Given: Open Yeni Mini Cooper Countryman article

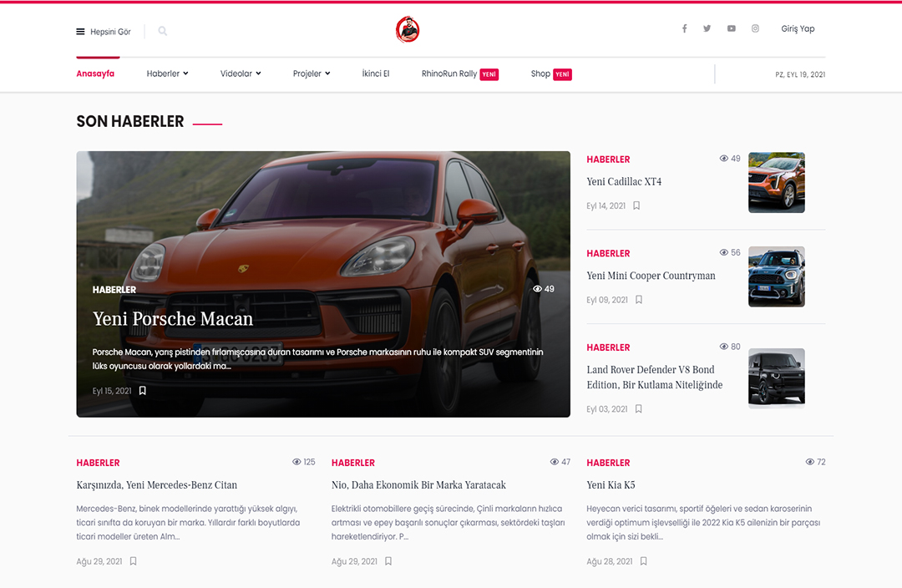Looking at the screenshot, I should (x=651, y=276).
